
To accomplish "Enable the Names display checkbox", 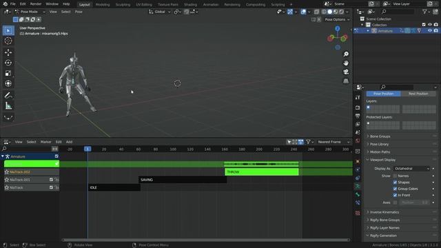I will (395, 176).
